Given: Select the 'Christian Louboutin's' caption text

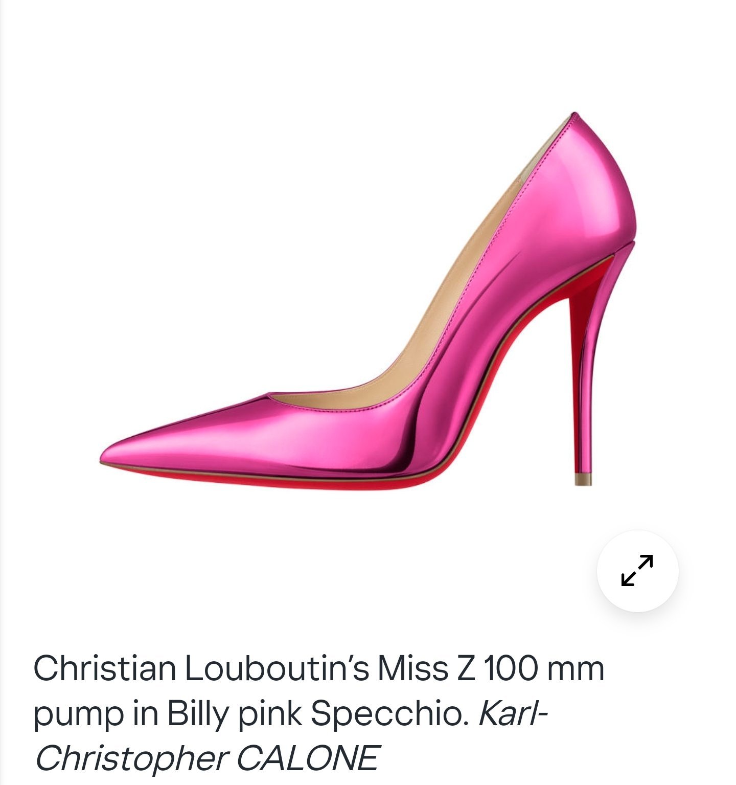Looking at the screenshot, I should [x=201, y=668].
